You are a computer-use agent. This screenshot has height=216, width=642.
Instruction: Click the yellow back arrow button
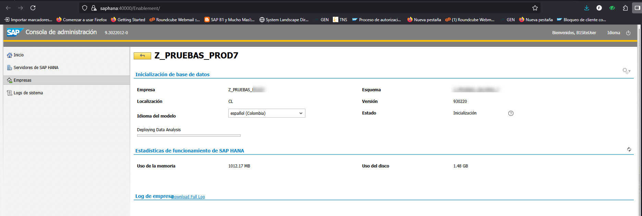142,56
